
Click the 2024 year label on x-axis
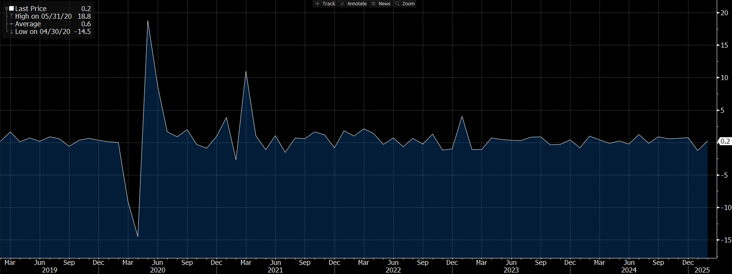(629, 270)
